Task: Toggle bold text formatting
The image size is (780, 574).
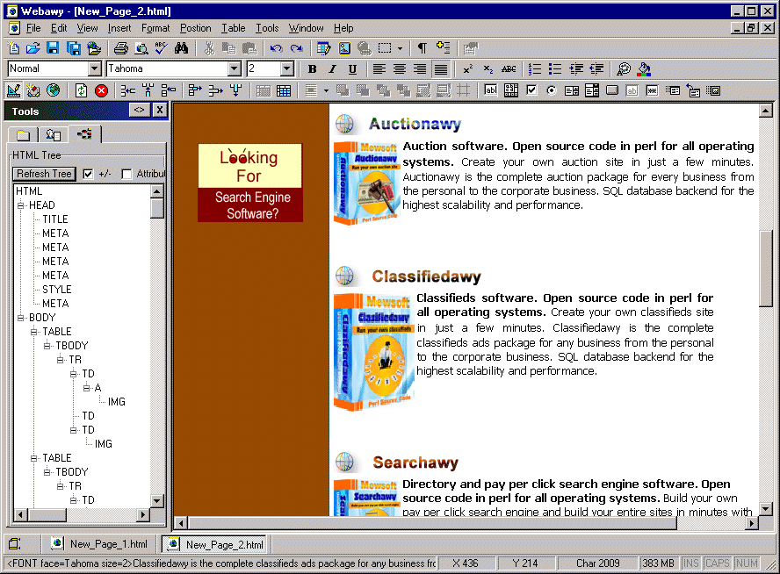Action: click(x=312, y=69)
